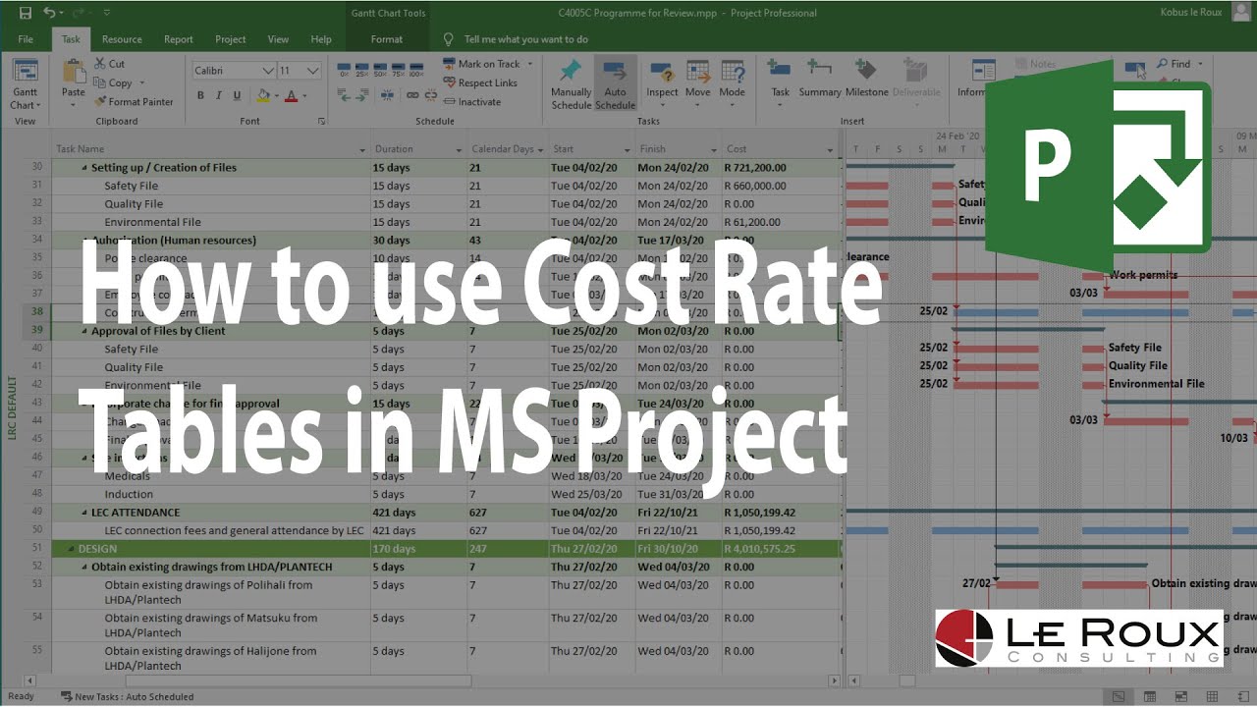Insert a new Task

point(780,82)
